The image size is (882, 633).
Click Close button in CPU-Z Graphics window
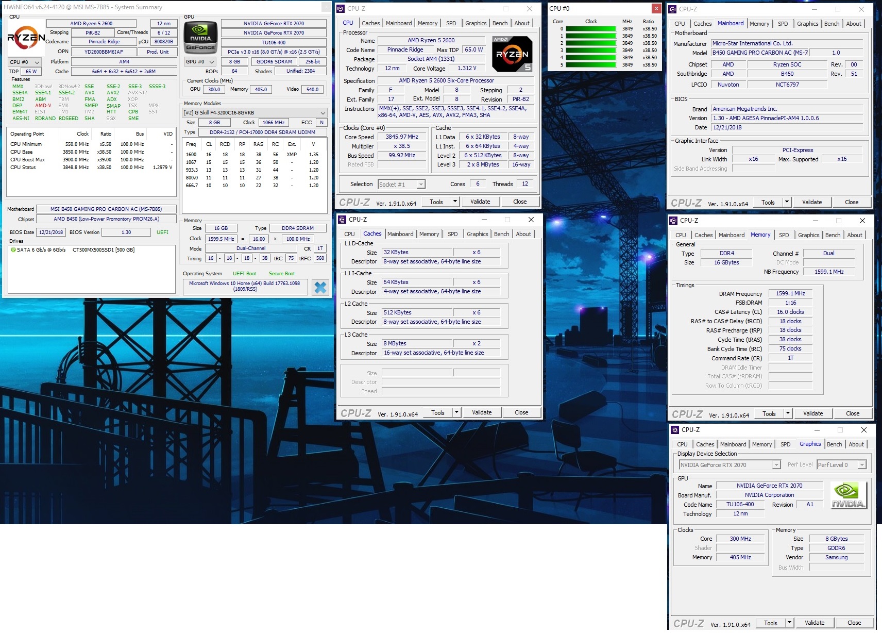coord(854,623)
